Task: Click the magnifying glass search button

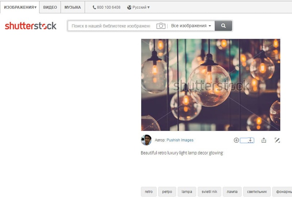Action: point(223,26)
